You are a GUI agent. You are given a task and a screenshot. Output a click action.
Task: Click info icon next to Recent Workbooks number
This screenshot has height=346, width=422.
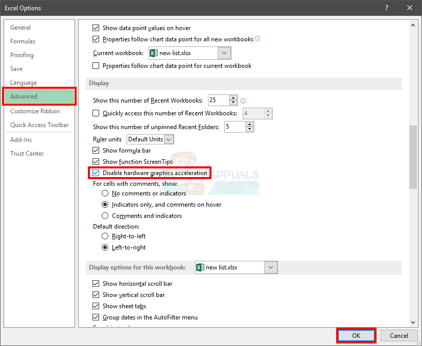(x=243, y=101)
